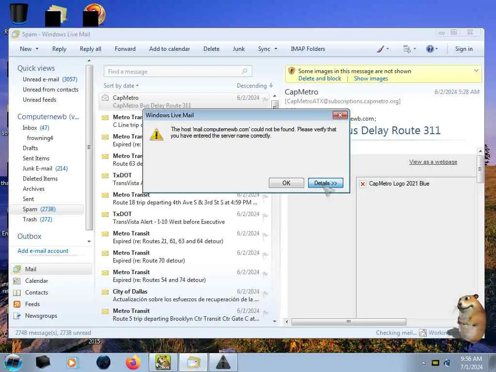Click the search magnifier icon

pyautogui.click(x=245, y=72)
